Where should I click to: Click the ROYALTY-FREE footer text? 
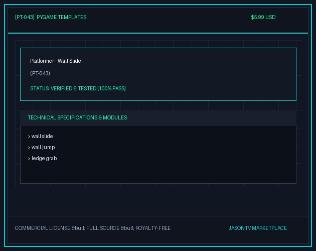153,228
